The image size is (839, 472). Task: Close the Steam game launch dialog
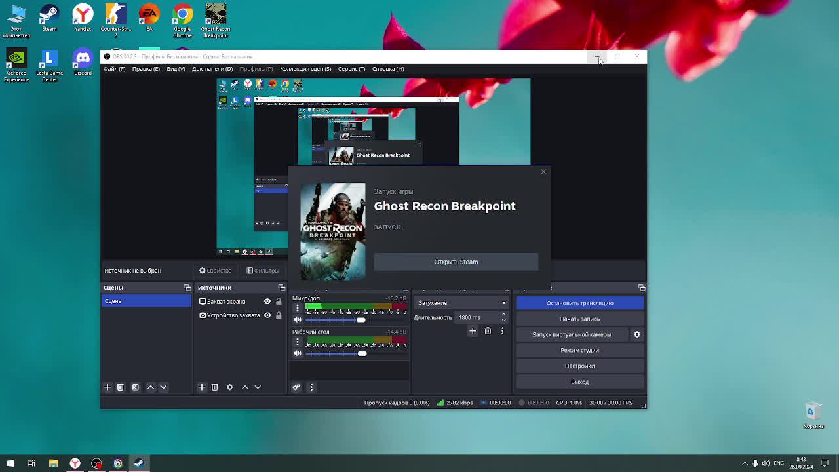tap(543, 172)
